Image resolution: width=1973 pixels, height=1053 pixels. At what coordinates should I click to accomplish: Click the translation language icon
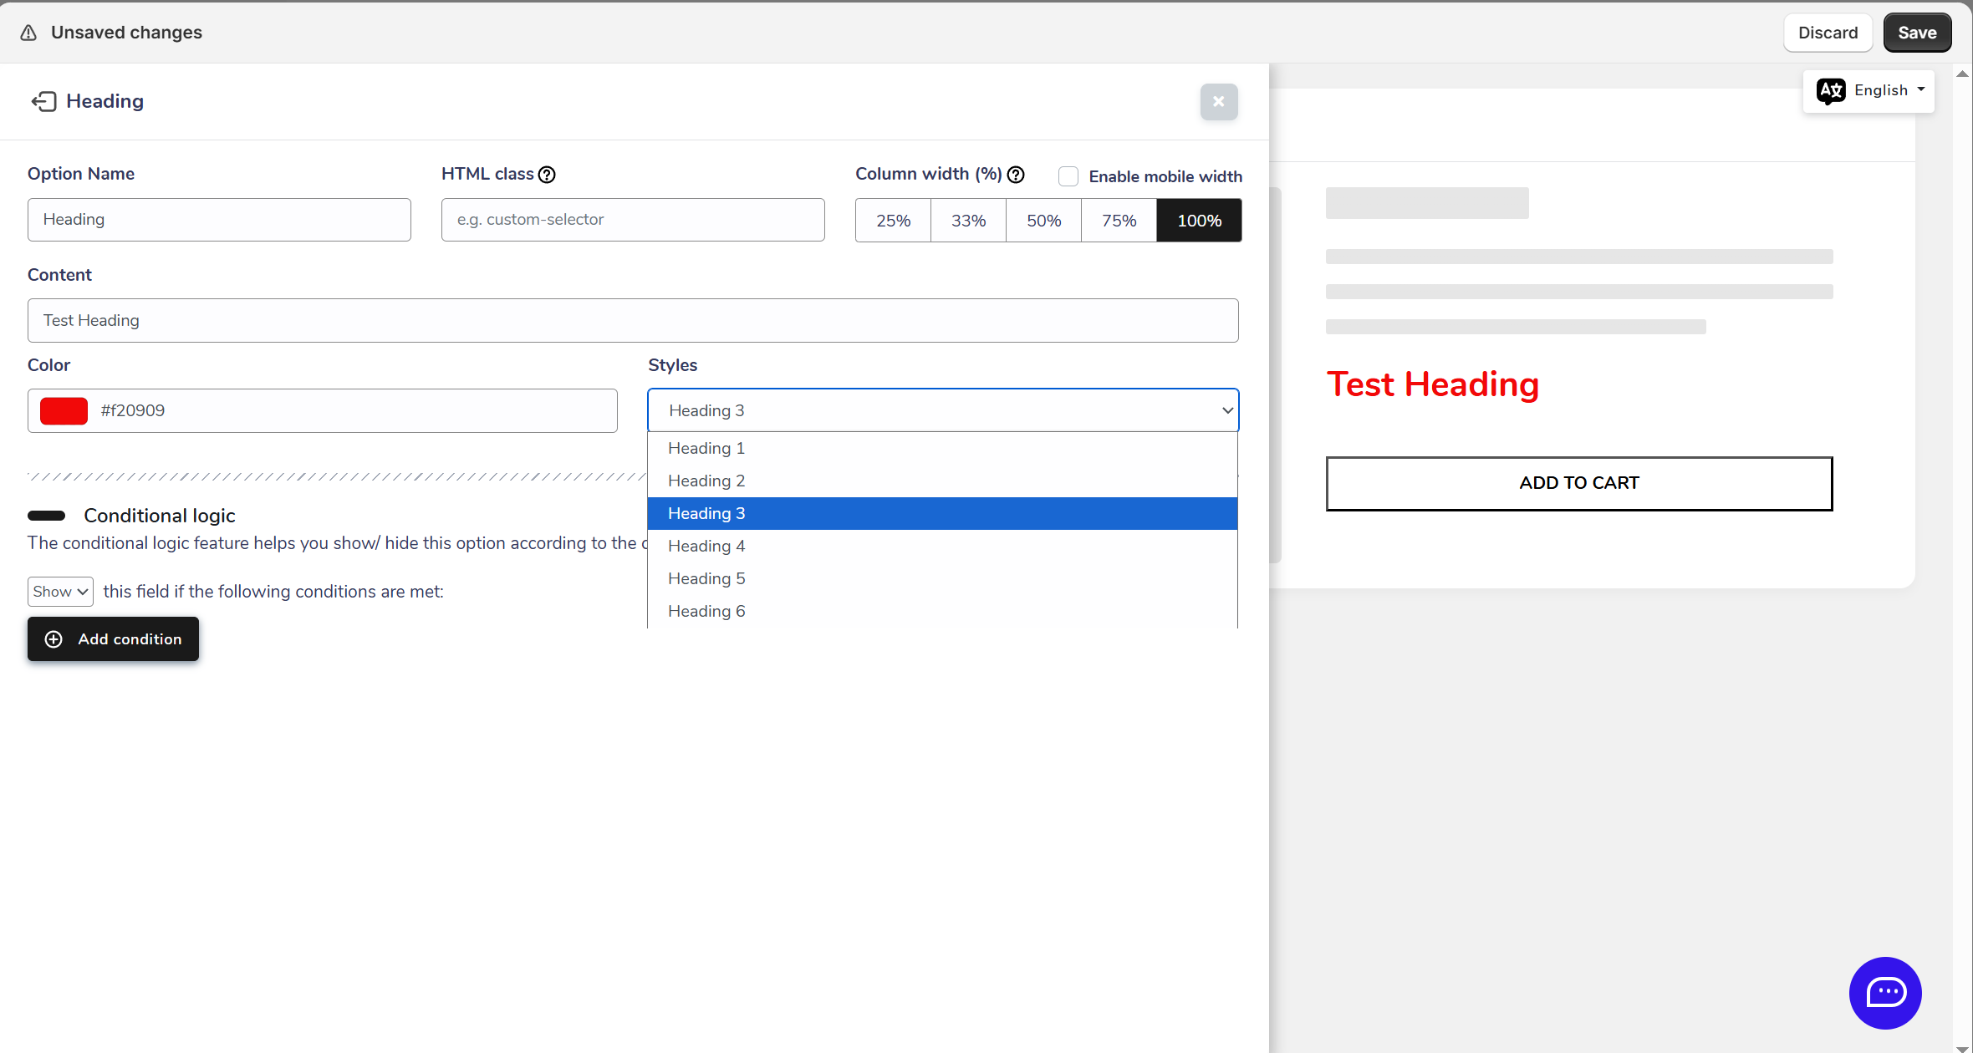1831,90
